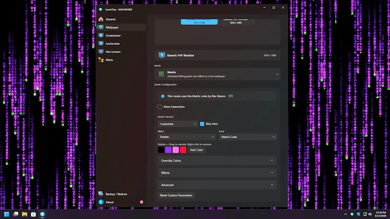Click Reset Custom Parameters button

[176, 196]
